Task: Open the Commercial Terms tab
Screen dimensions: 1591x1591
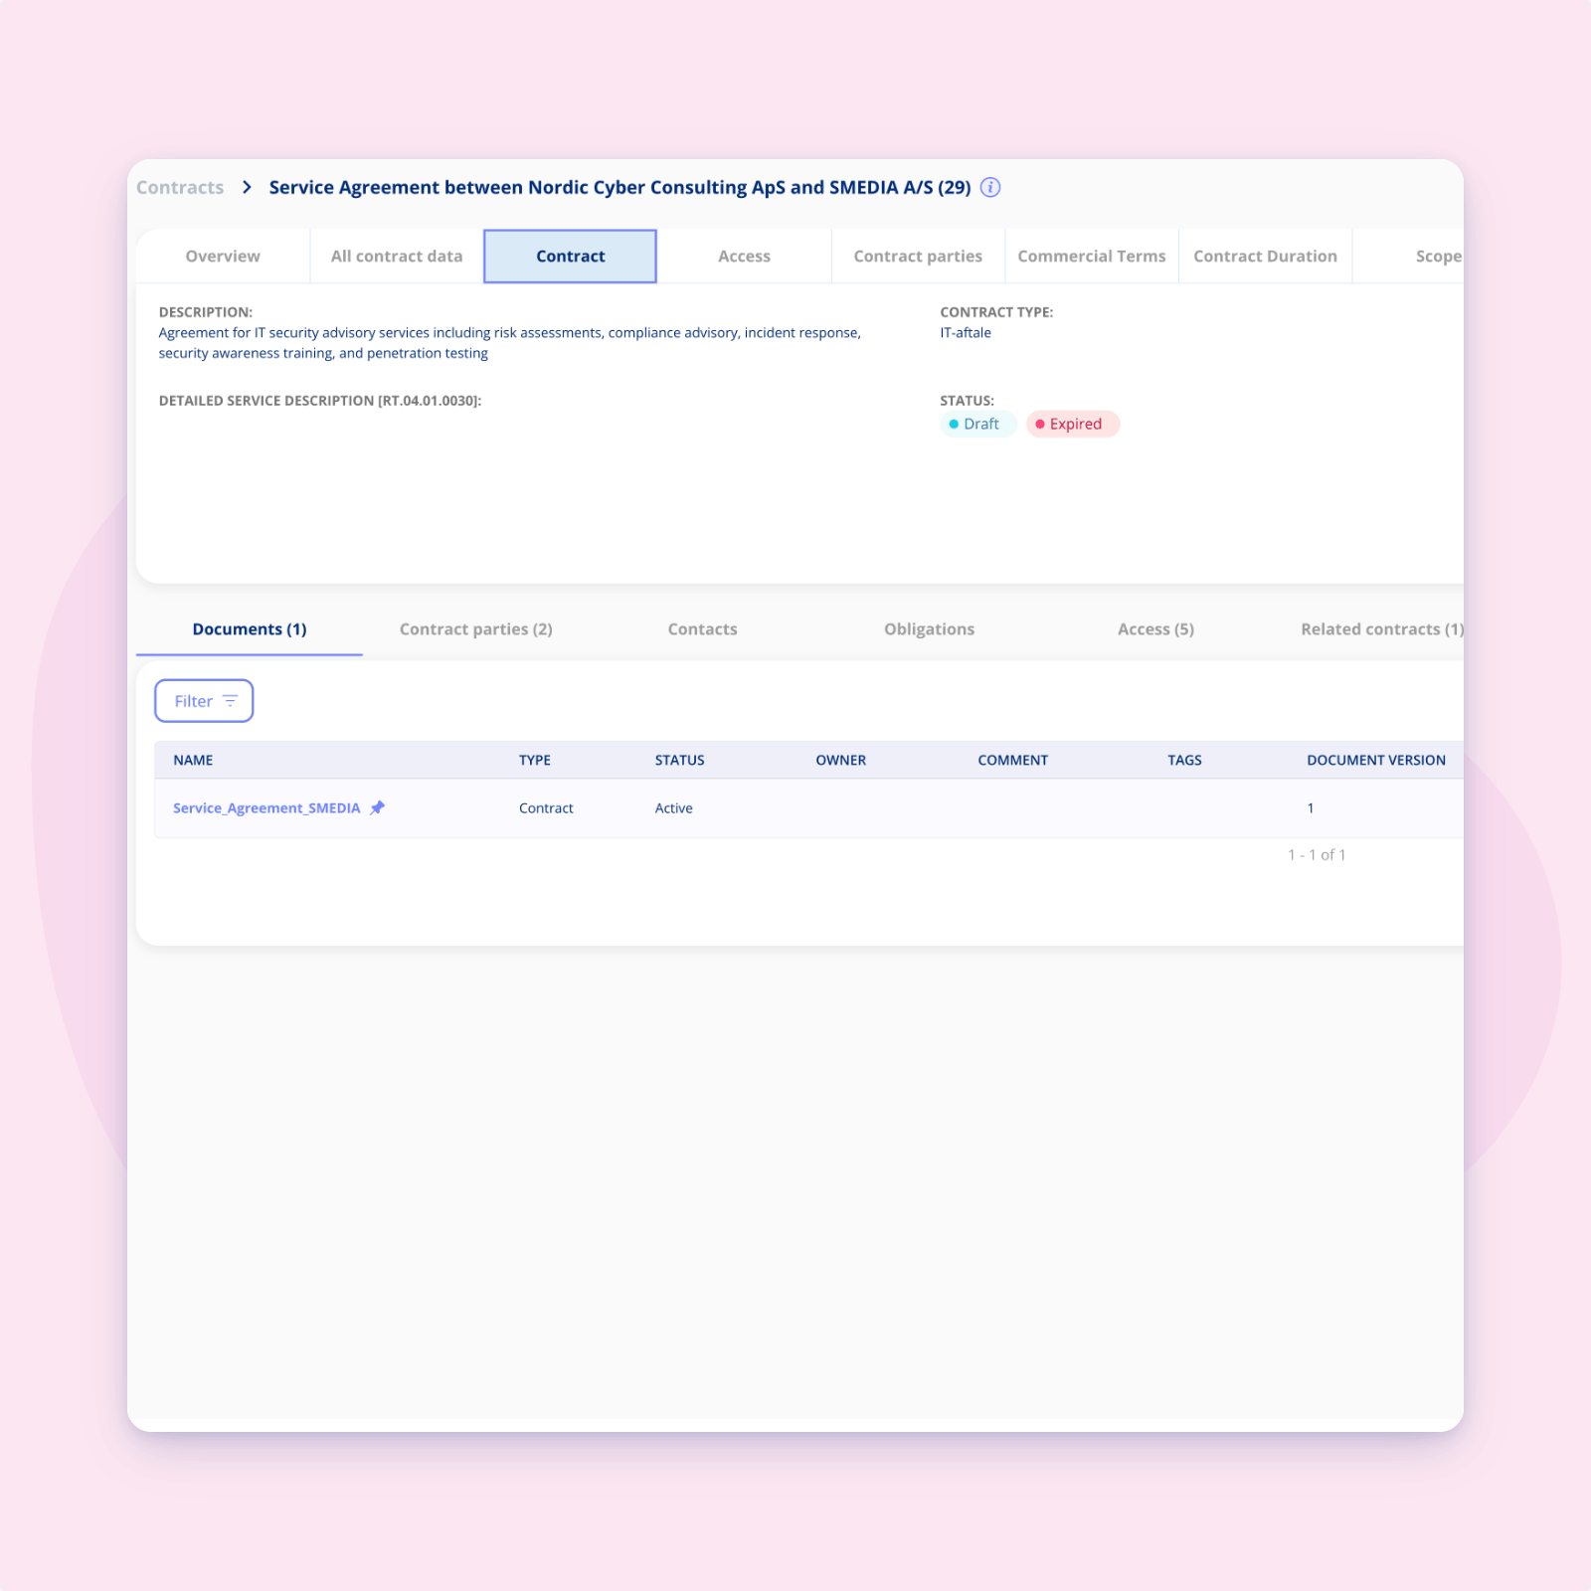Action: [x=1092, y=256]
